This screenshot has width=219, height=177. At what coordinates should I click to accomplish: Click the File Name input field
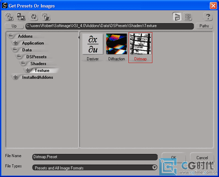(95, 157)
